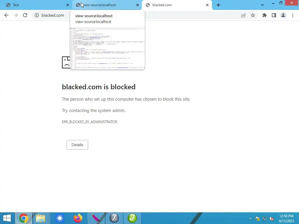Image resolution: width=299 pixels, height=224 pixels.
Task: Open the green Dreamweaver taskbar icon
Action: (x=132, y=218)
